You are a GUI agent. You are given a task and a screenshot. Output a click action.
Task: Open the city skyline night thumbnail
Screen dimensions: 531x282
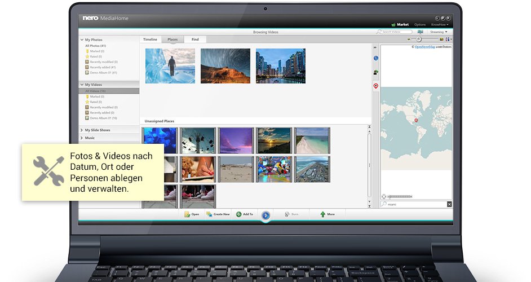280,66
